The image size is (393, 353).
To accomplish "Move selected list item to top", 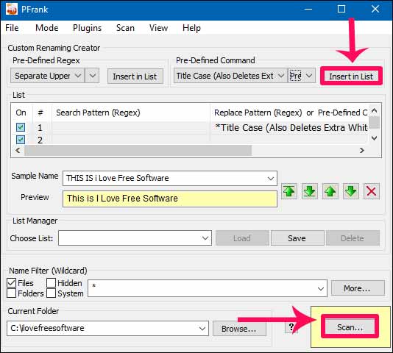I will tap(289, 191).
